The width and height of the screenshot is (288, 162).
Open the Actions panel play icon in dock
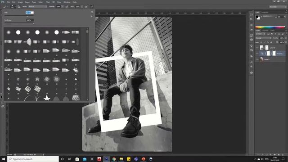coord(251,19)
